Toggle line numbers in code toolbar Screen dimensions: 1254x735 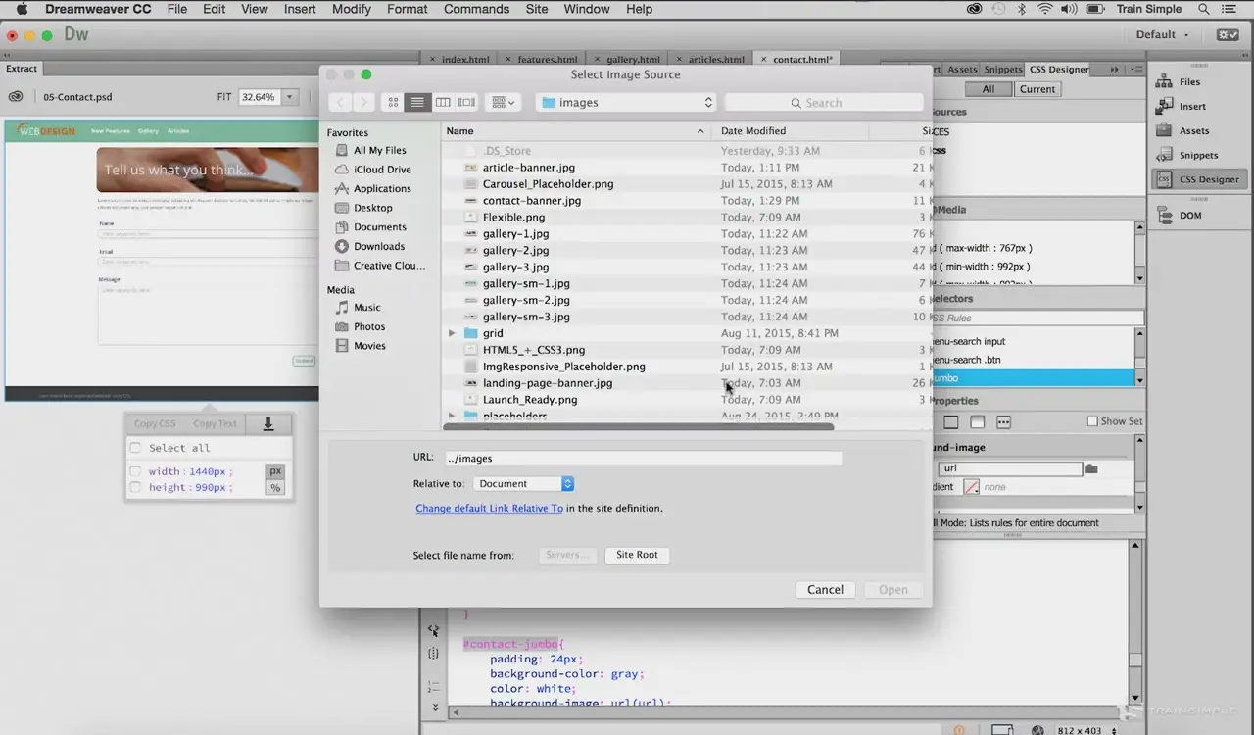[434, 686]
